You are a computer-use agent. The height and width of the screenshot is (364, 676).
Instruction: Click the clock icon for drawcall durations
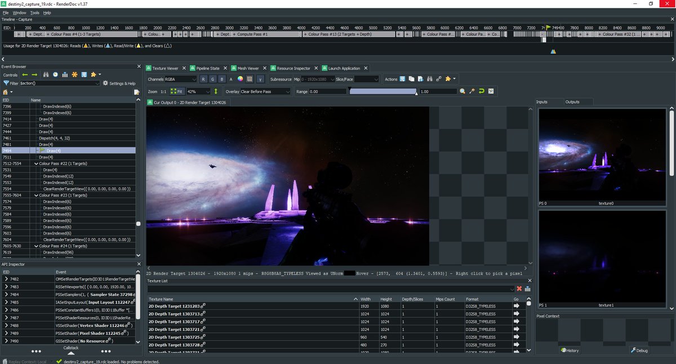56,74
